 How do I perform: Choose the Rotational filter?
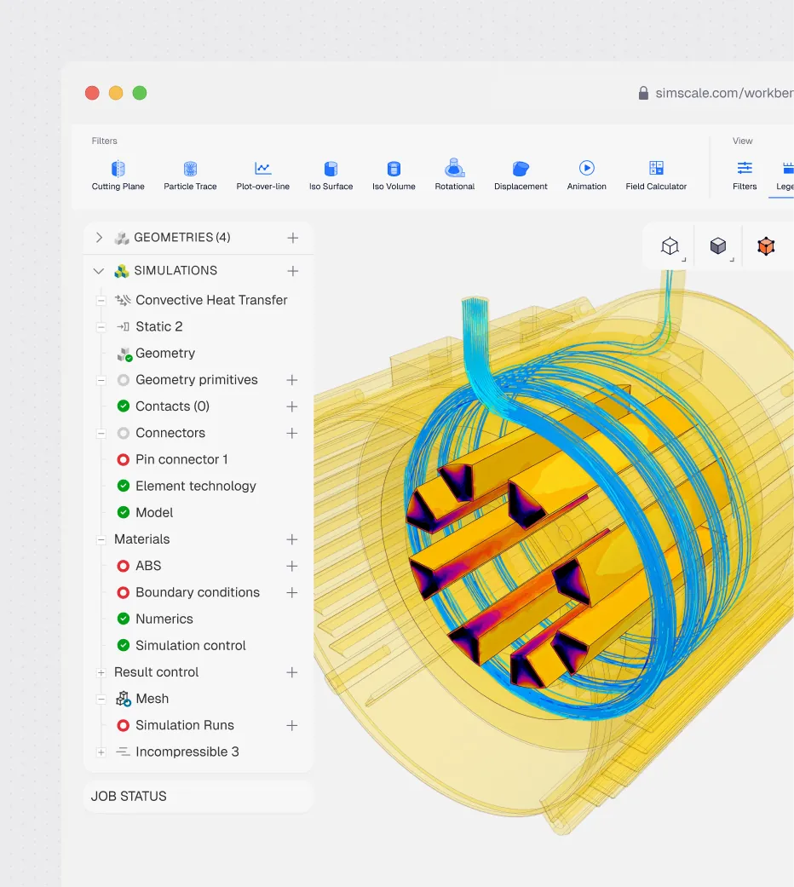pos(455,176)
